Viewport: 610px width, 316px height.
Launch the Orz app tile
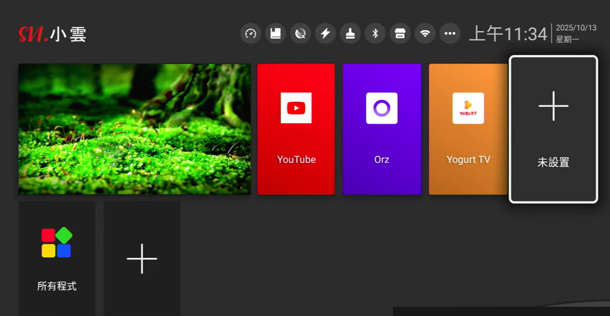[x=382, y=129]
